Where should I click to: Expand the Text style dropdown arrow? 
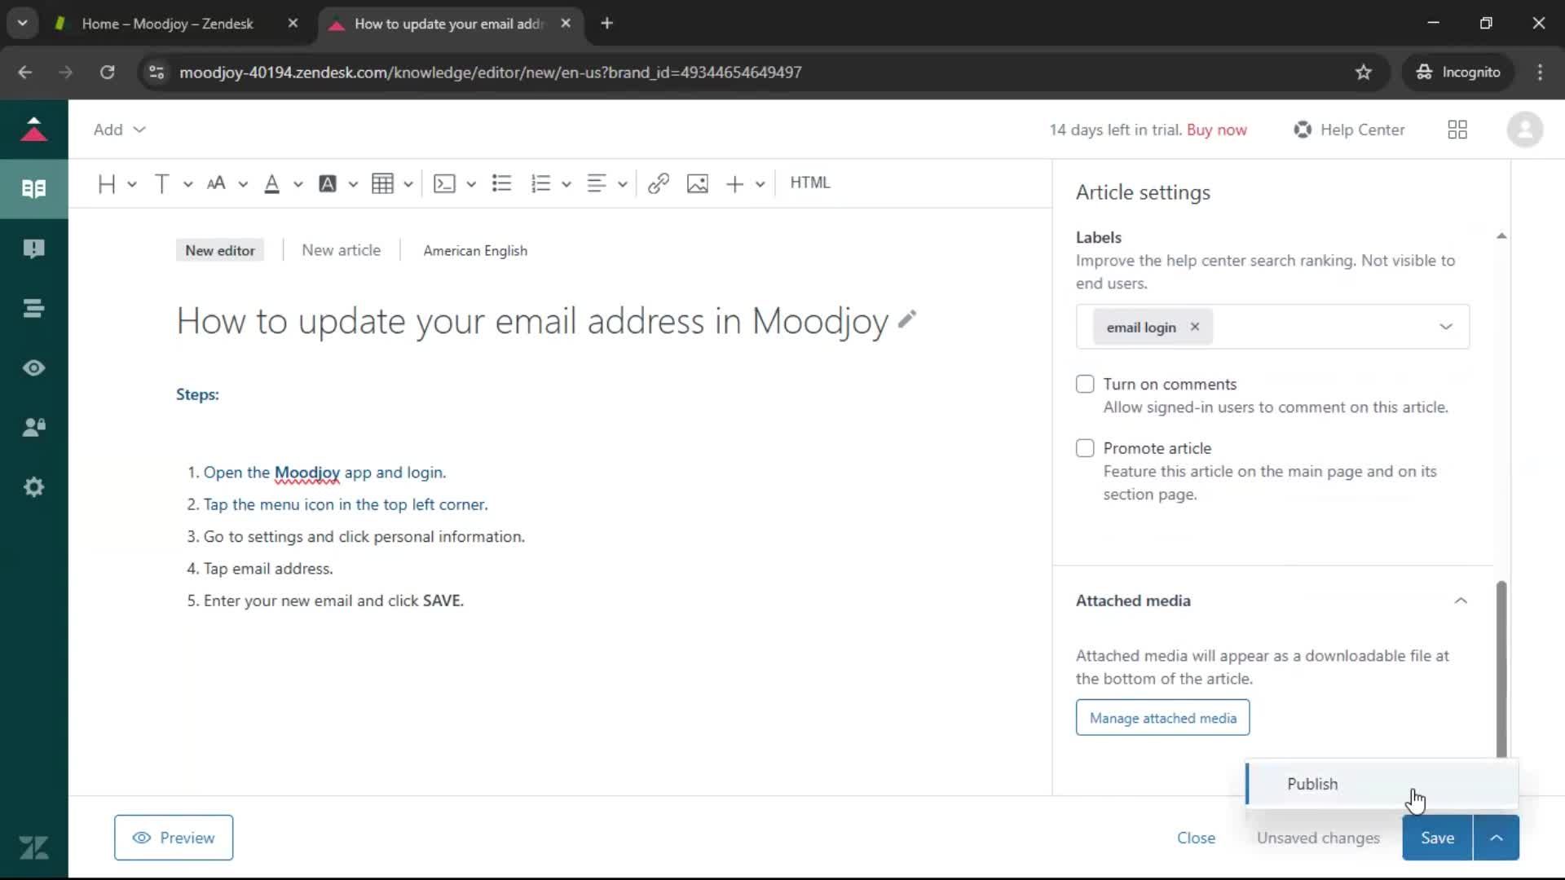[x=187, y=184]
